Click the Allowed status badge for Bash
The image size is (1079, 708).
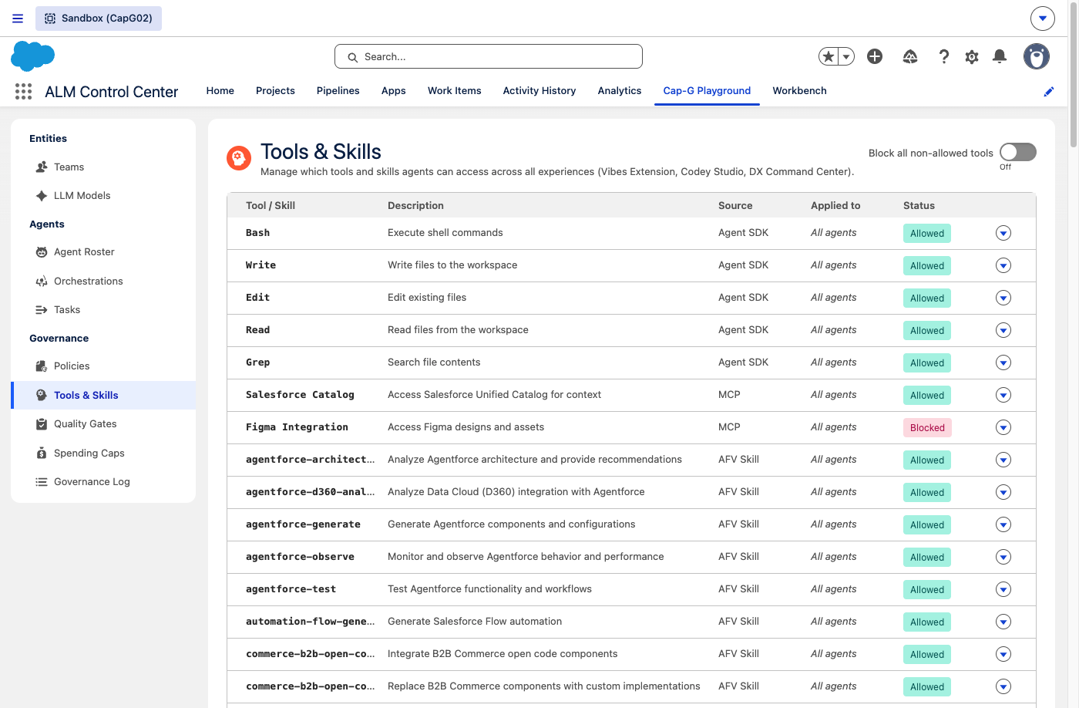click(927, 234)
